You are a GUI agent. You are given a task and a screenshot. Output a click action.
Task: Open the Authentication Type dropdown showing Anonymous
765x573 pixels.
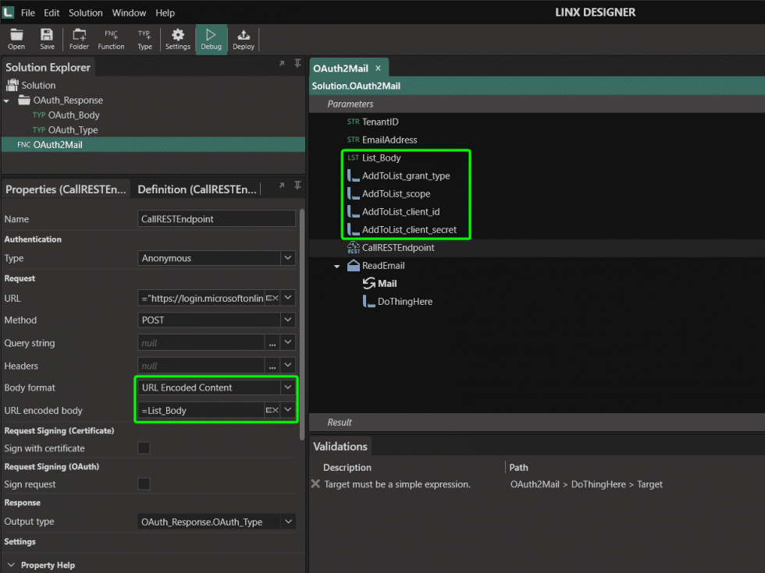[286, 258]
